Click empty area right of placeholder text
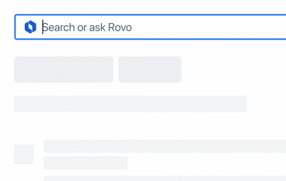The width and height of the screenshot is (286, 181). click(208, 27)
